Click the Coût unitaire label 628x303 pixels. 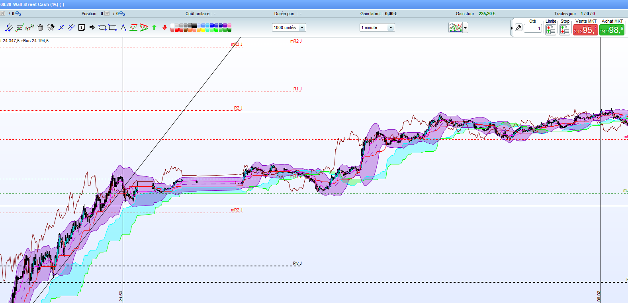pyautogui.click(x=198, y=14)
